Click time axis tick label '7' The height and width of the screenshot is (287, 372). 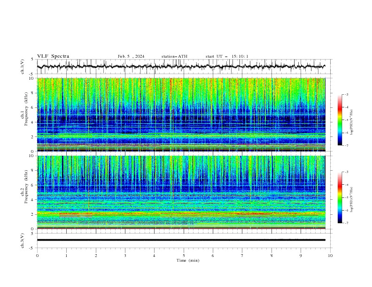tap(242, 256)
